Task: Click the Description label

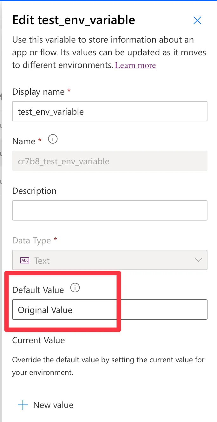Action: pos(34,191)
